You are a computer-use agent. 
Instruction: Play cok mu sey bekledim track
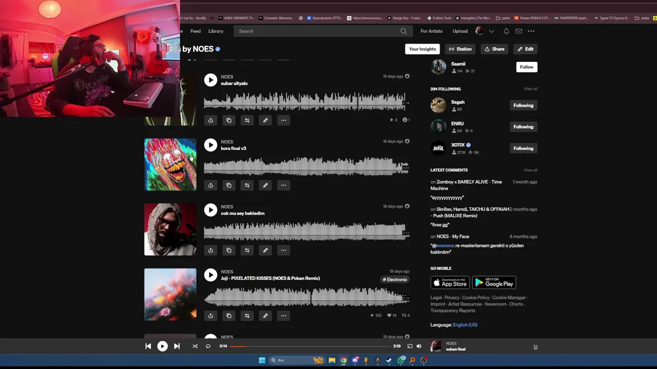[x=210, y=210]
